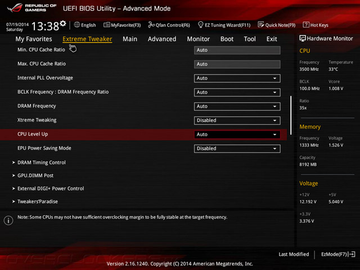The height and width of the screenshot is (270, 360).
Task: Click the Min. CPU Cache Ratio field
Action: (237, 50)
